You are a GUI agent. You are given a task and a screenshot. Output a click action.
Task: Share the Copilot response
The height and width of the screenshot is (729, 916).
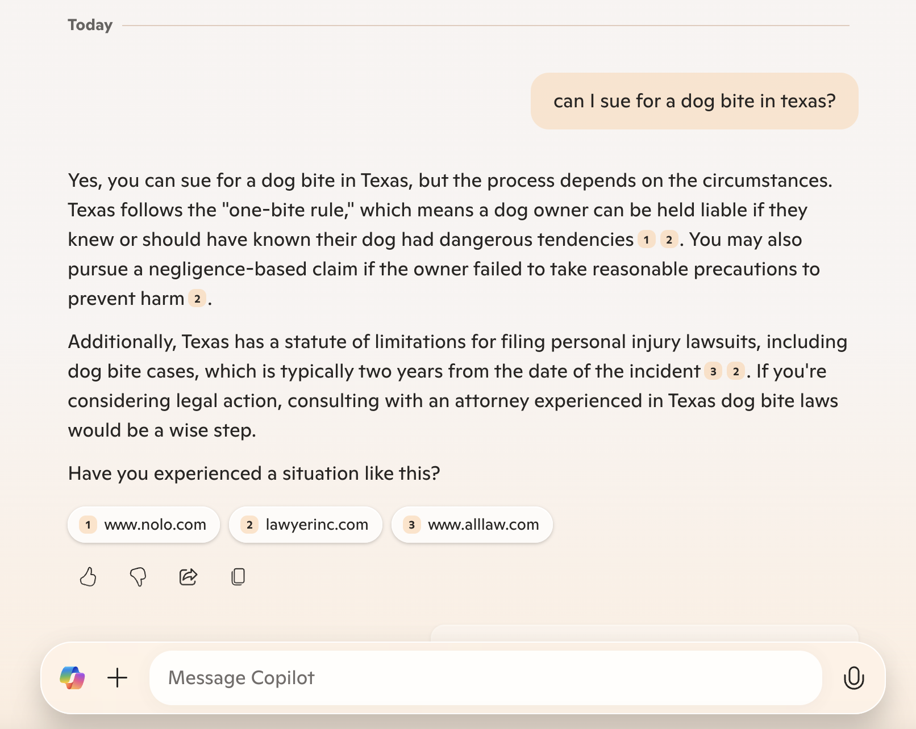pyautogui.click(x=188, y=577)
